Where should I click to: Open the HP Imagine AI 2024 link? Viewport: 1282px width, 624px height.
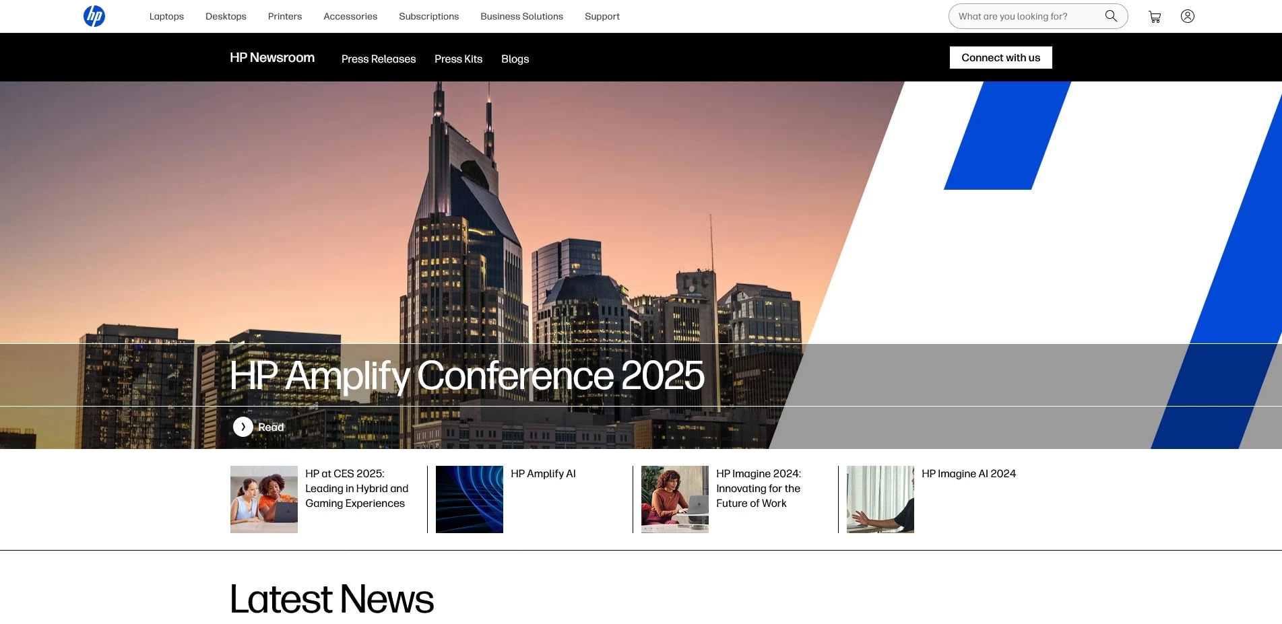(x=968, y=474)
